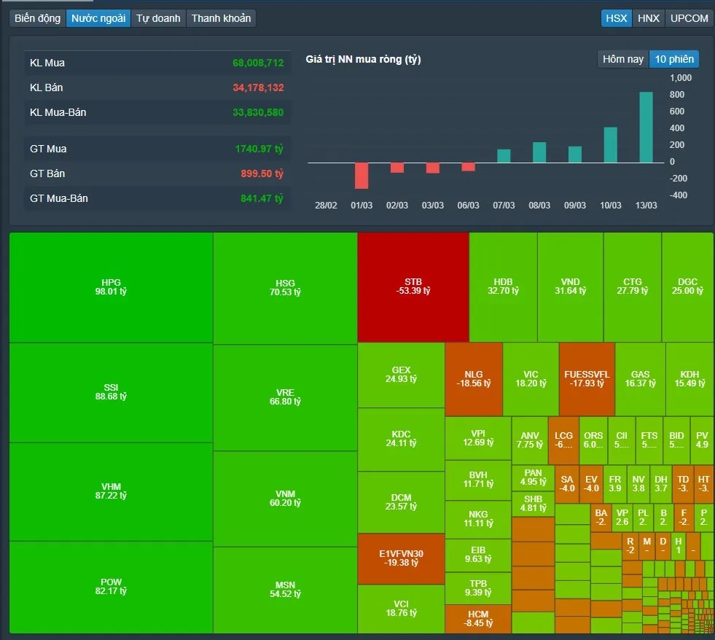The width and height of the screenshot is (715, 640).
Task: Select the Tự doanh tab
Action: tap(158, 18)
